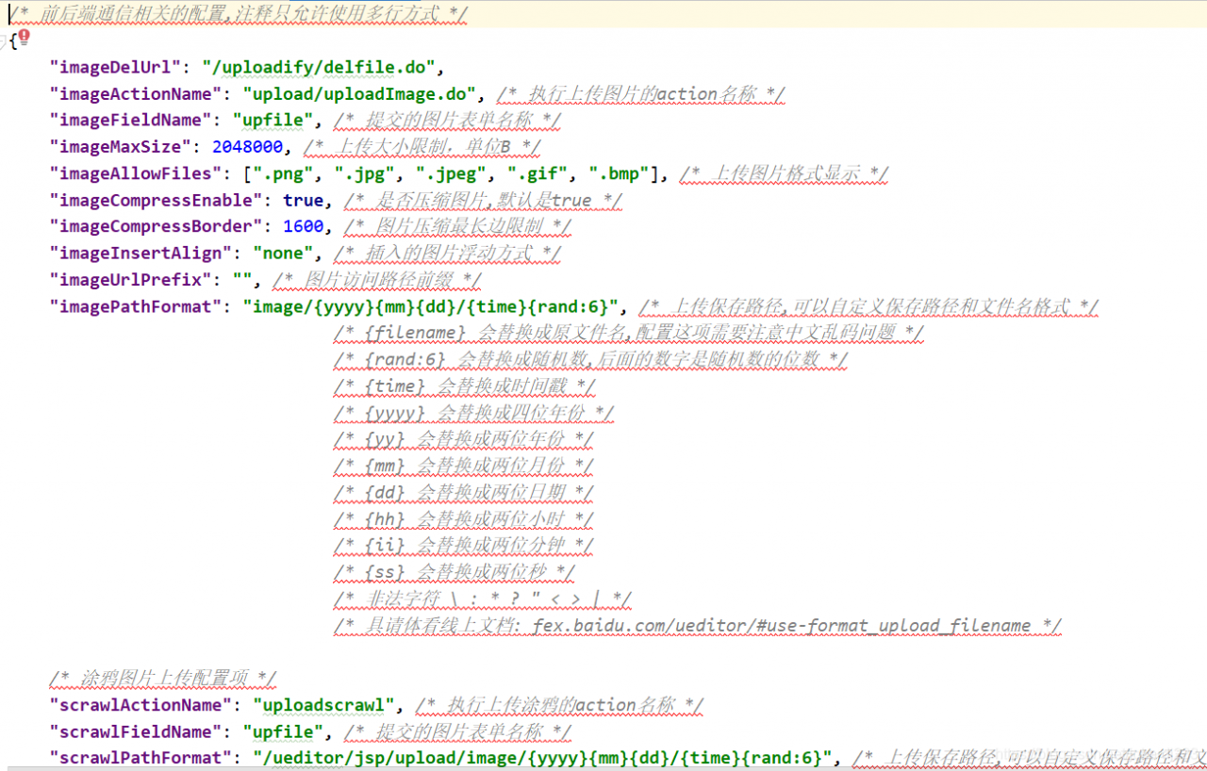Click the "imageCompressBorder" key
1207x771 pixels.
pyautogui.click(x=157, y=226)
